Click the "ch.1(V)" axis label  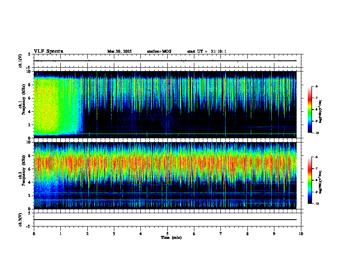20,61
